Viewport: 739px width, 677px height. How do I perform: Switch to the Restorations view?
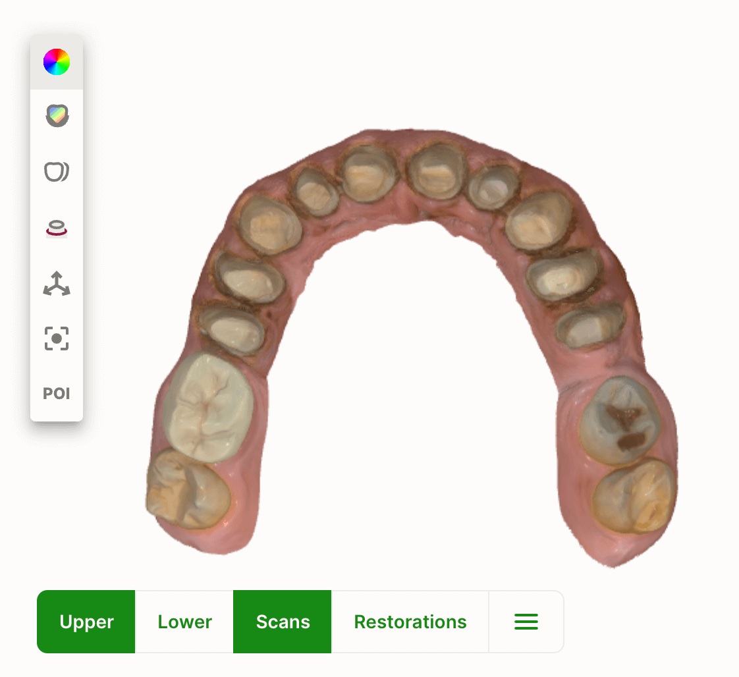click(410, 622)
